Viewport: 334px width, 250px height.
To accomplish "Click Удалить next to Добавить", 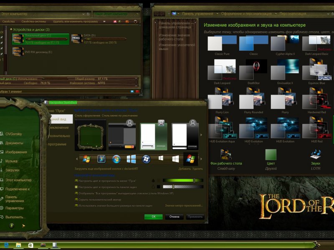I will tap(197, 169).
